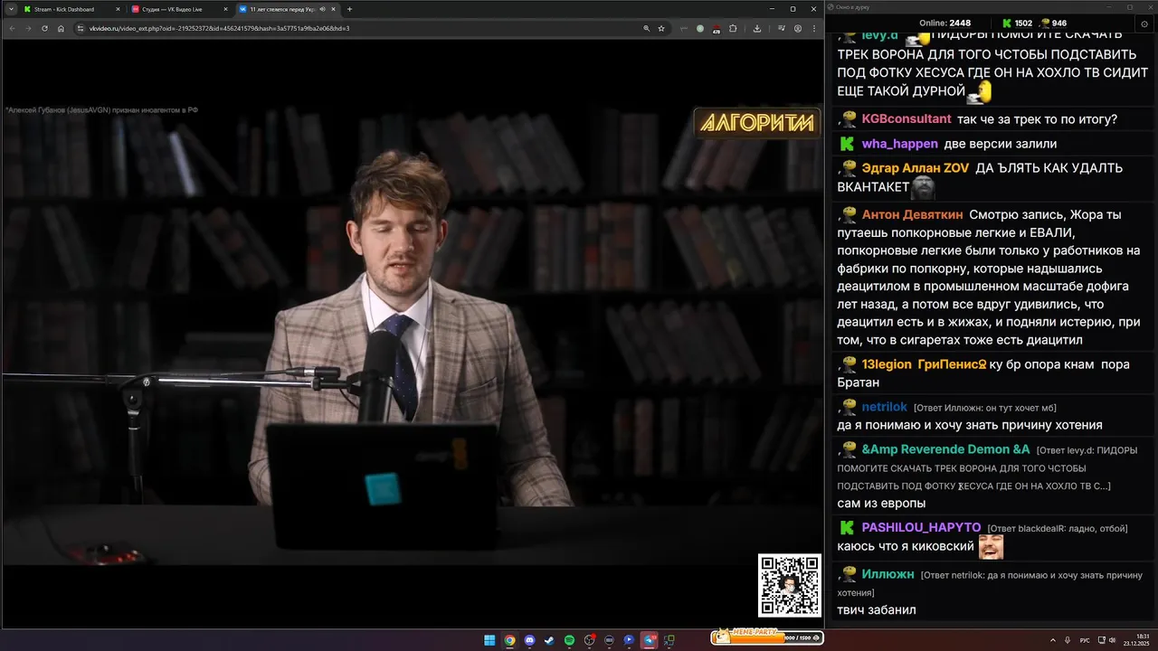The width and height of the screenshot is (1158, 651).
Task: Open the green extension icon in toolbar
Action: (700, 28)
